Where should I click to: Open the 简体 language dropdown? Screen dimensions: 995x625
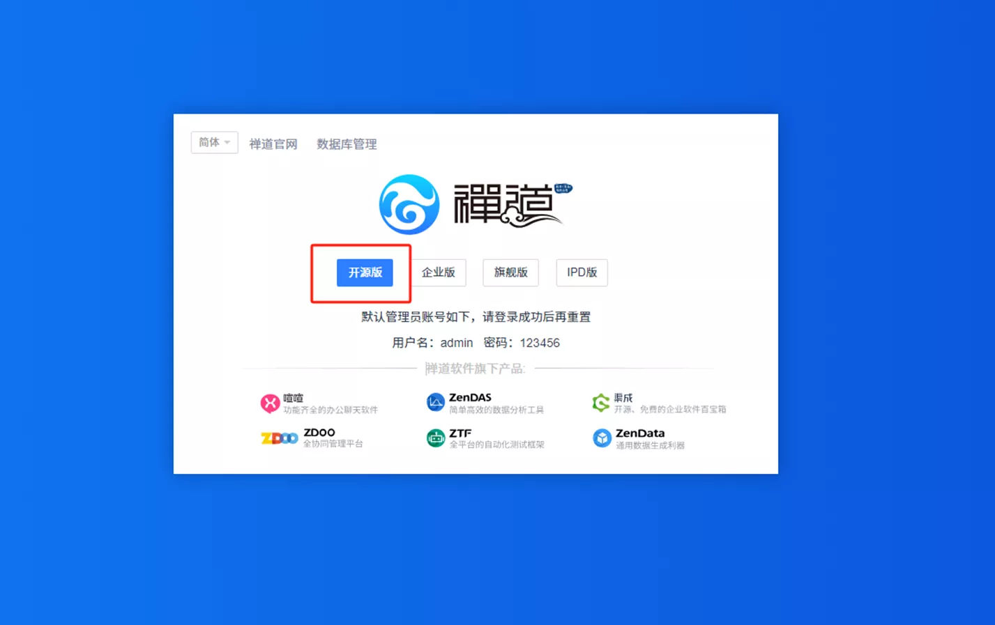coord(214,143)
